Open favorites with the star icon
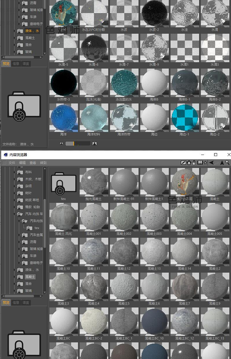 point(205,163)
